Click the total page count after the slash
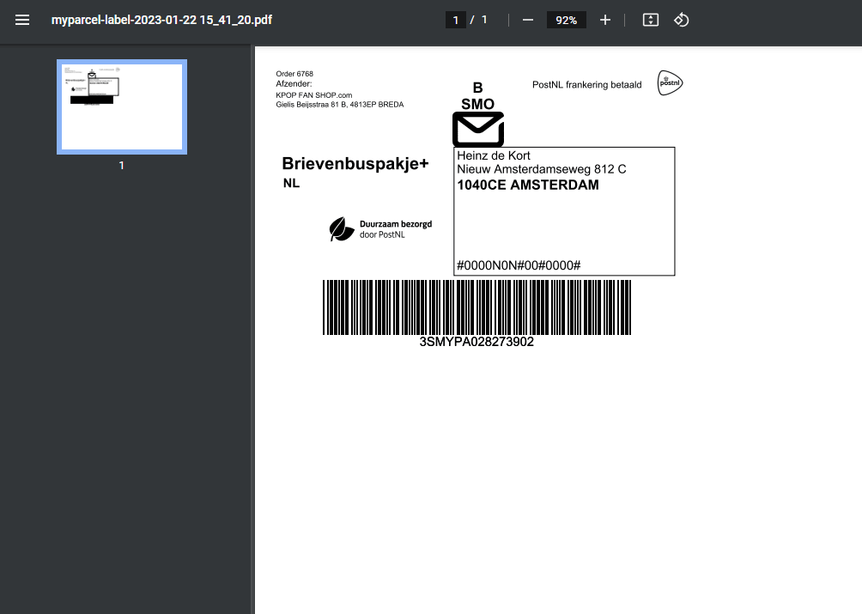 coord(484,20)
